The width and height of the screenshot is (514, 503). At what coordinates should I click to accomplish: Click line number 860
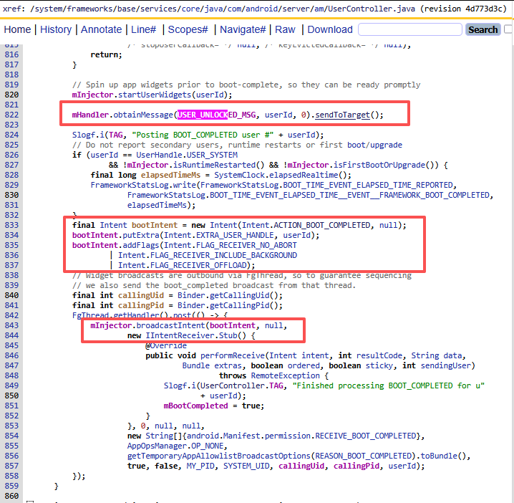[11, 496]
